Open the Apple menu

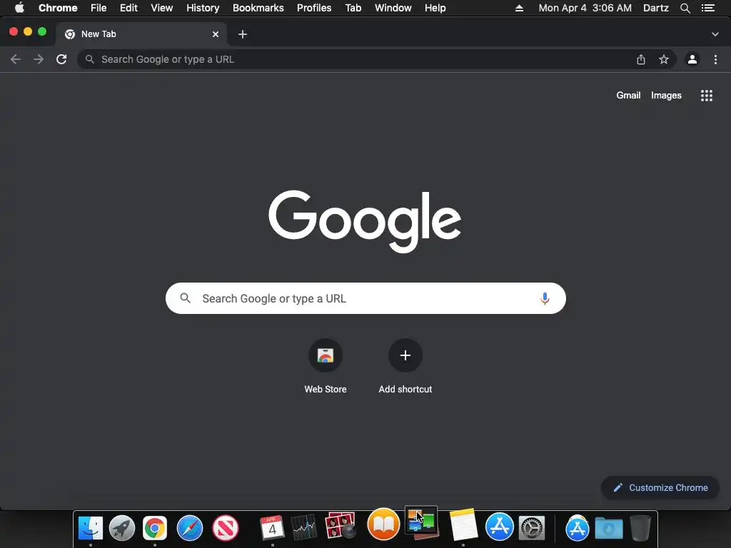tap(19, 8)
